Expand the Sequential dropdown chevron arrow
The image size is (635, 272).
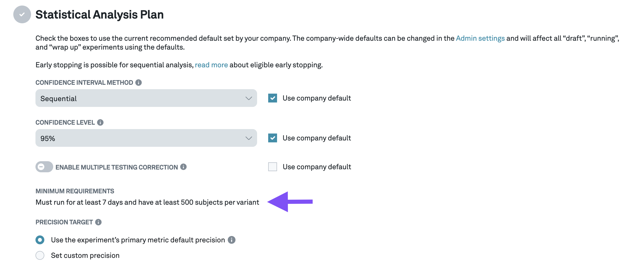249,98
